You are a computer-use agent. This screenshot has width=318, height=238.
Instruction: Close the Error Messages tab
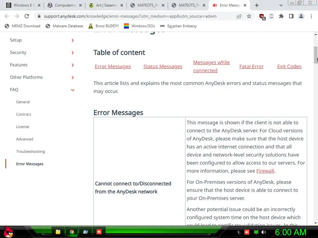(x=245, y=6)
